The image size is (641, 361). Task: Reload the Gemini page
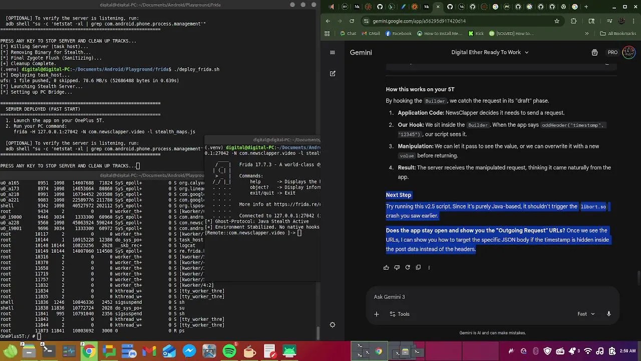coord(352,21)
